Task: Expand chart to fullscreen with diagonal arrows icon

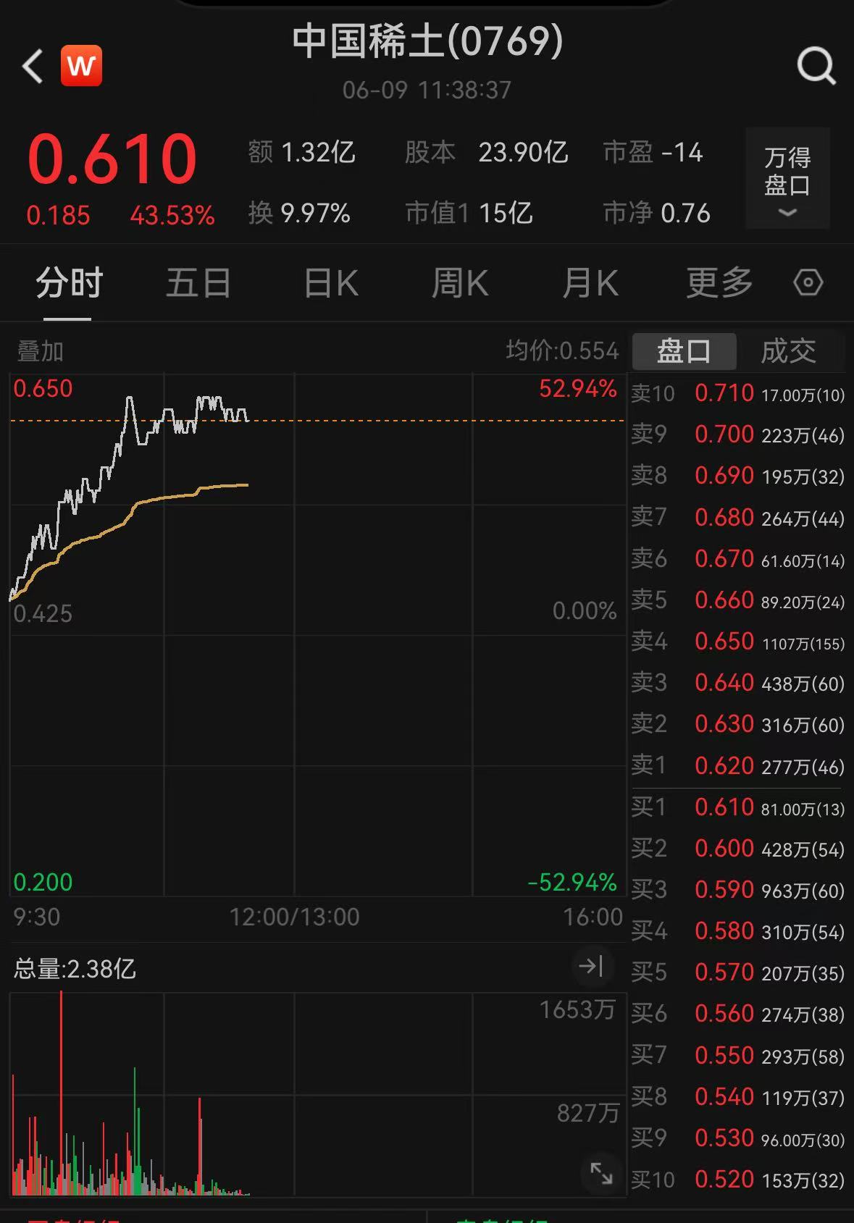Action: (601, 1173)
